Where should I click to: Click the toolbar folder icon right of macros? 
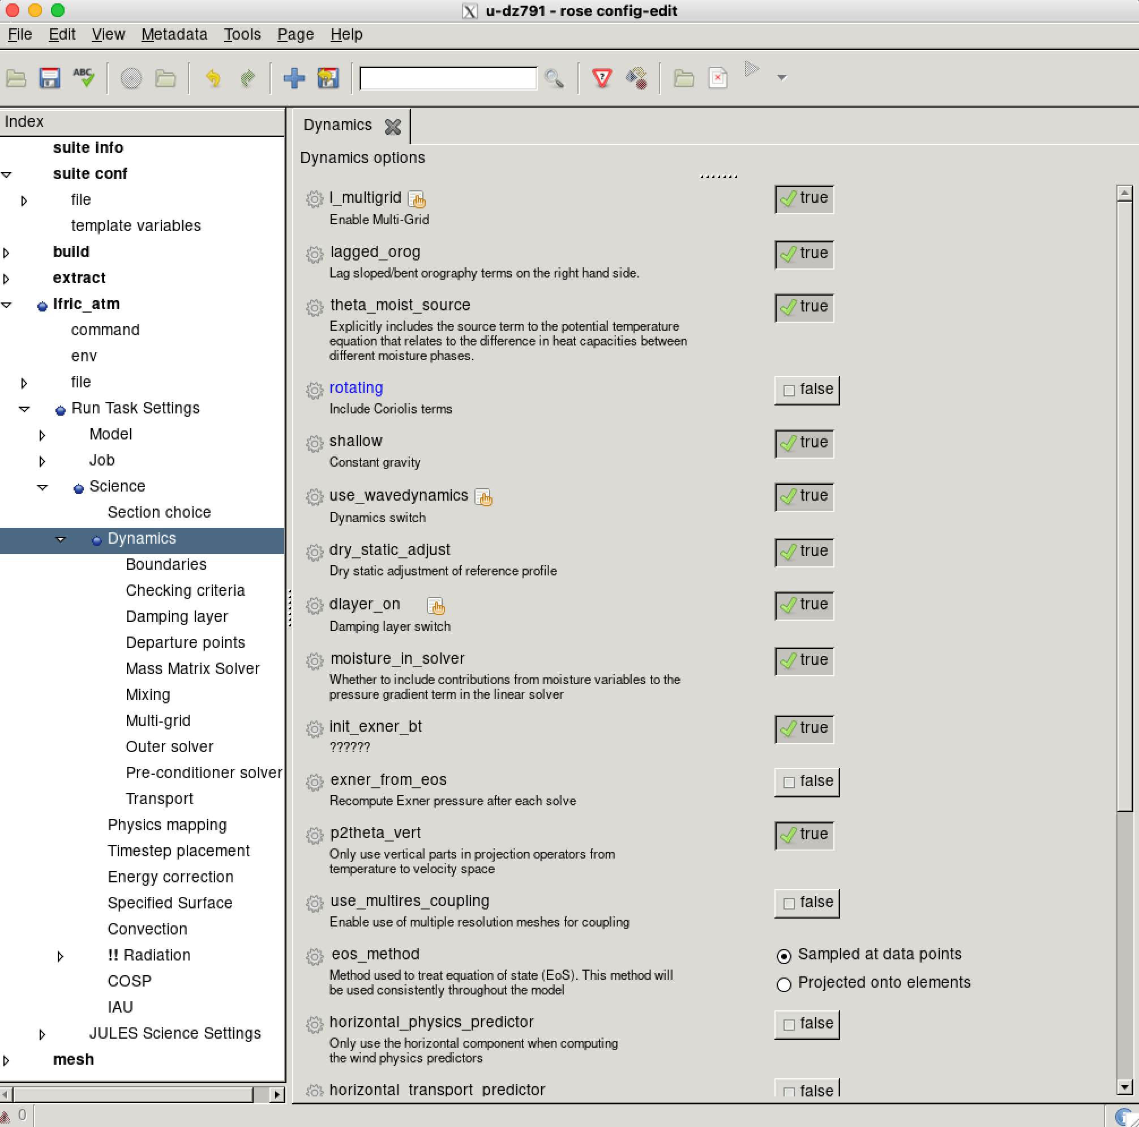(x=683, y=78)
